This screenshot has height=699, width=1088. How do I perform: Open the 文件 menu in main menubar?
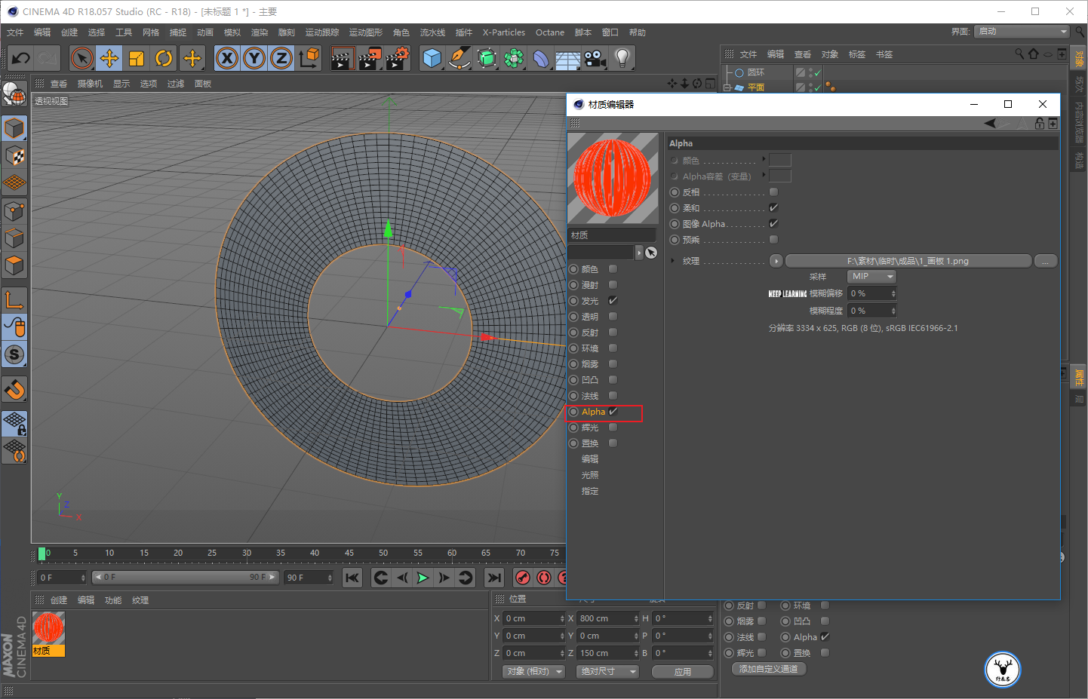click(x=15, y=32)
